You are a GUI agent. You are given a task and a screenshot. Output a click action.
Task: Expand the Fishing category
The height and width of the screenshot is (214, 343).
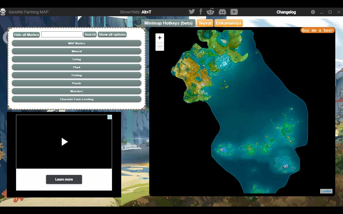tap(77, 75)
